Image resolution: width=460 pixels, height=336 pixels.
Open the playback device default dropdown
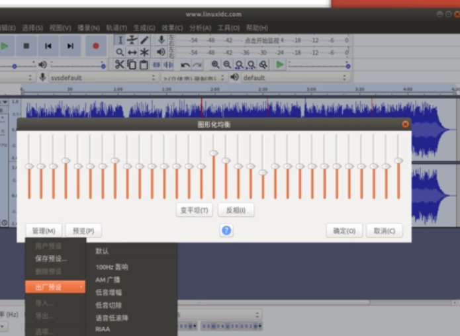(296, 77)
